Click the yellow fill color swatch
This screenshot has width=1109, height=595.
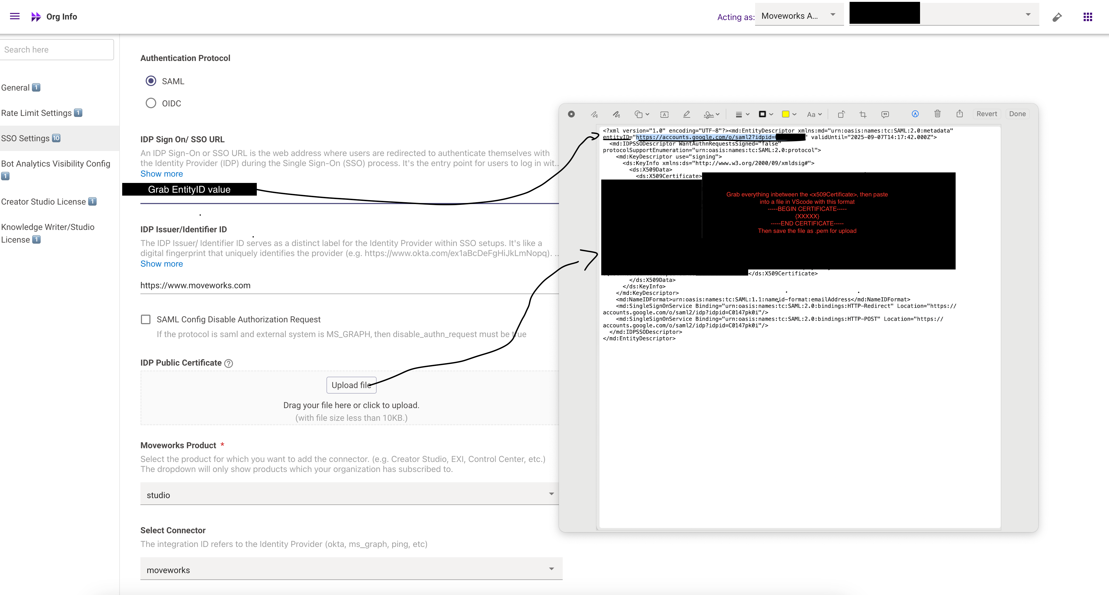(786, 114)
